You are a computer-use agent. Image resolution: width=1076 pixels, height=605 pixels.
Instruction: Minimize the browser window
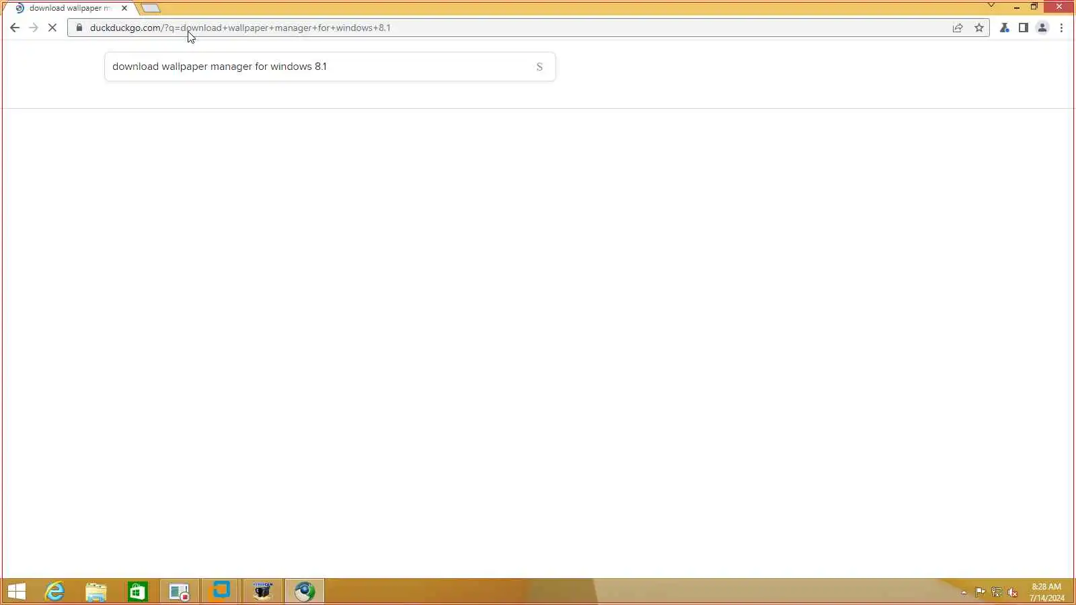click(1017, 7)
